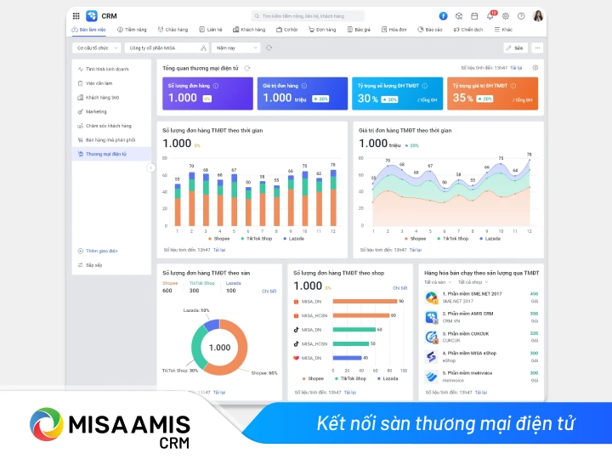The height and width of the screenshot is (459, 612).
Task: Select Thương mại điện tử in sidebar
Action: [106, 154]
